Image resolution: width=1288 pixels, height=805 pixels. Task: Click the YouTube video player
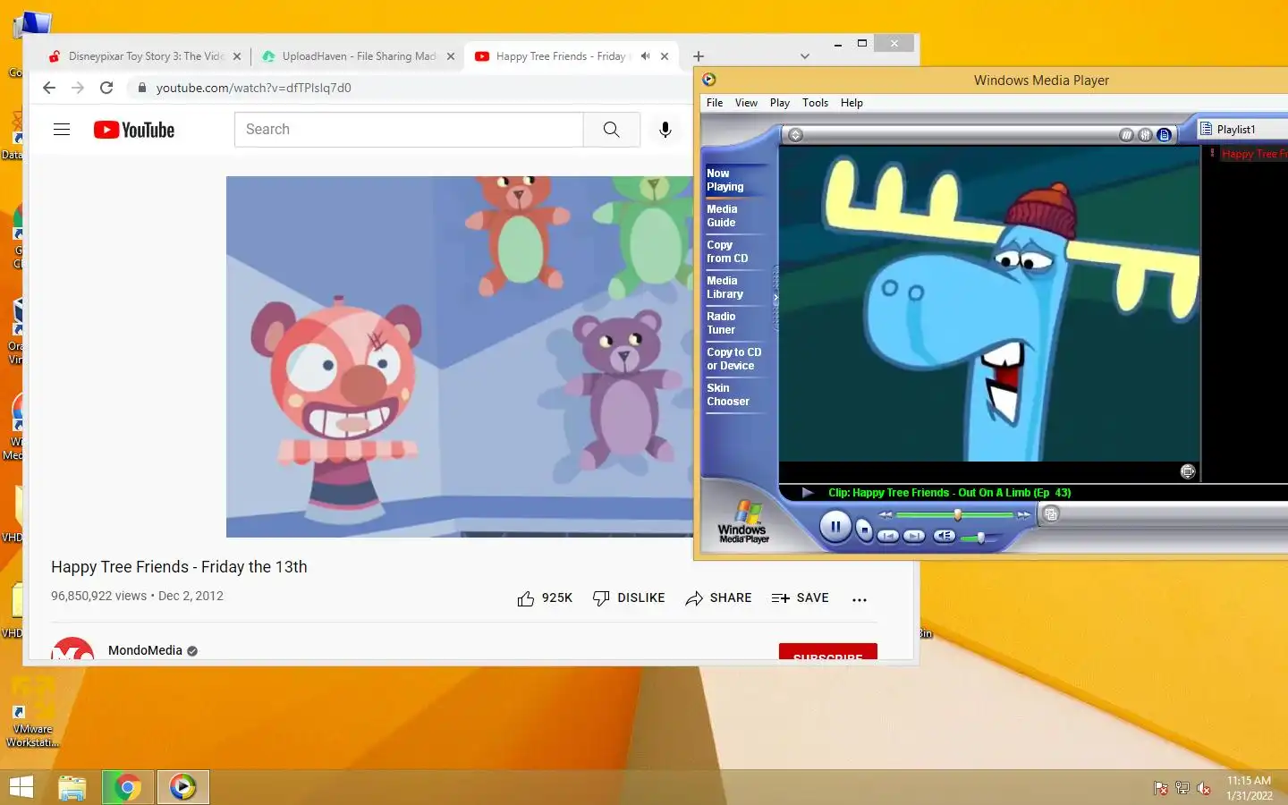pyautogui.click(x=460, y=357)
